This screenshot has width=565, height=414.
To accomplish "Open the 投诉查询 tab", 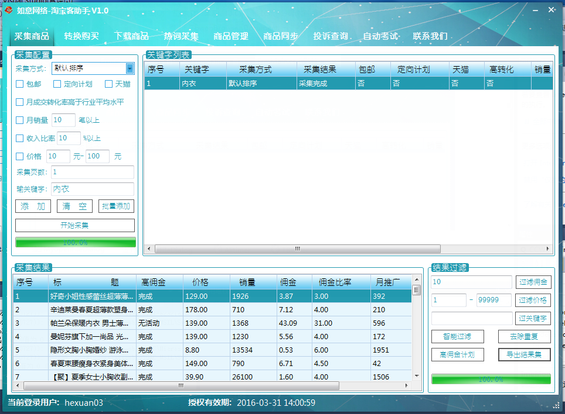I will tap(332, 36).
